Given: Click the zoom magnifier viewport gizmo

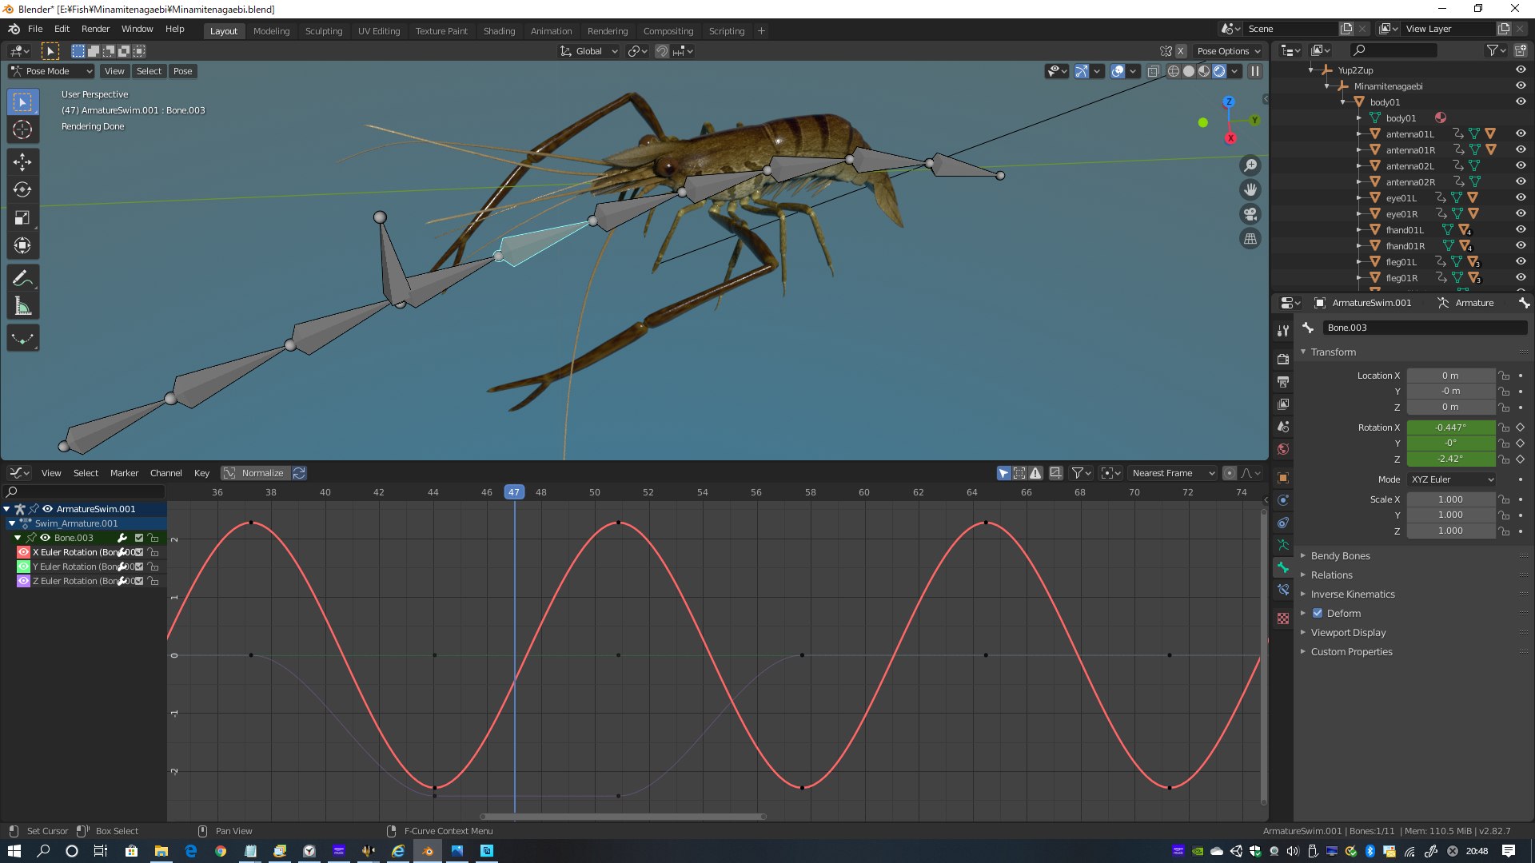Looking at the screenshot, I should [x=1250, y=165].
